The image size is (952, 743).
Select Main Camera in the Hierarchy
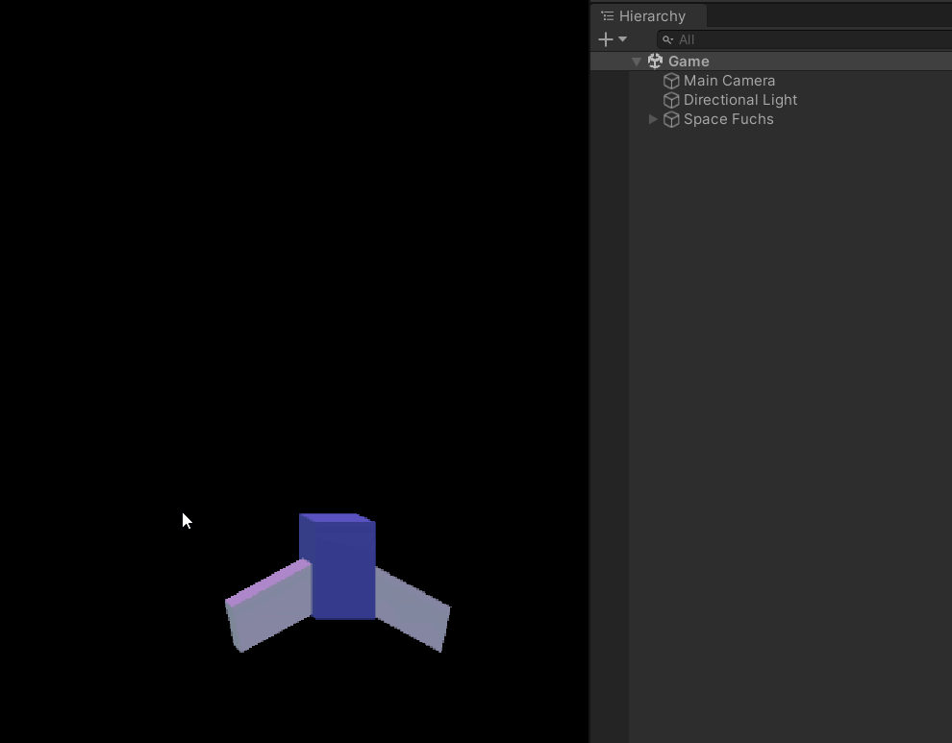click(x=729, y=81)
